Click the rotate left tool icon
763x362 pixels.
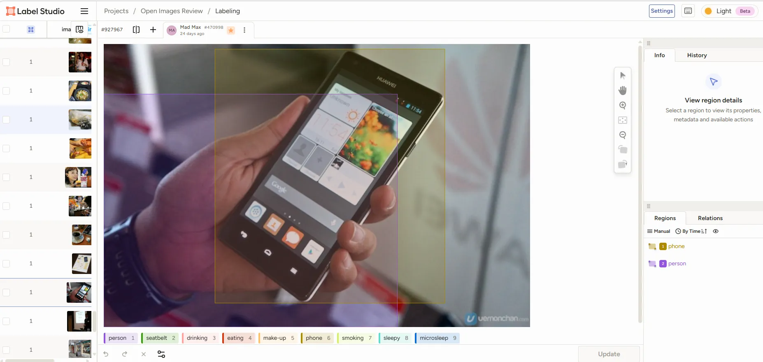pos(623,150)
